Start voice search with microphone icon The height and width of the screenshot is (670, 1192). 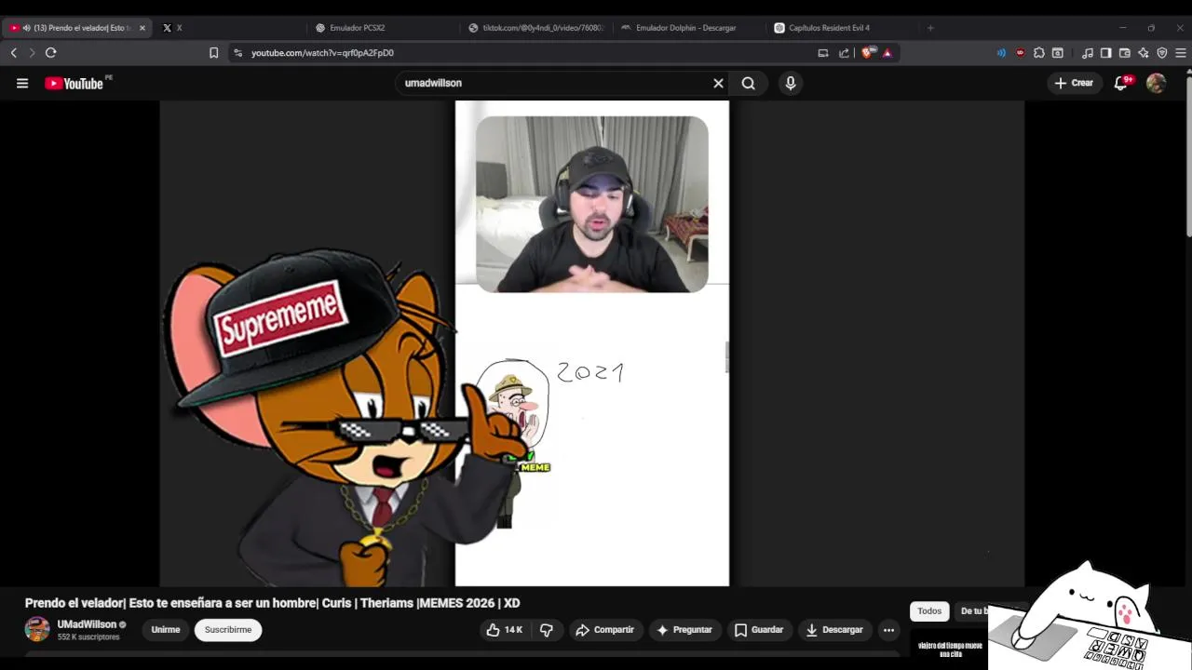(791, 83)
